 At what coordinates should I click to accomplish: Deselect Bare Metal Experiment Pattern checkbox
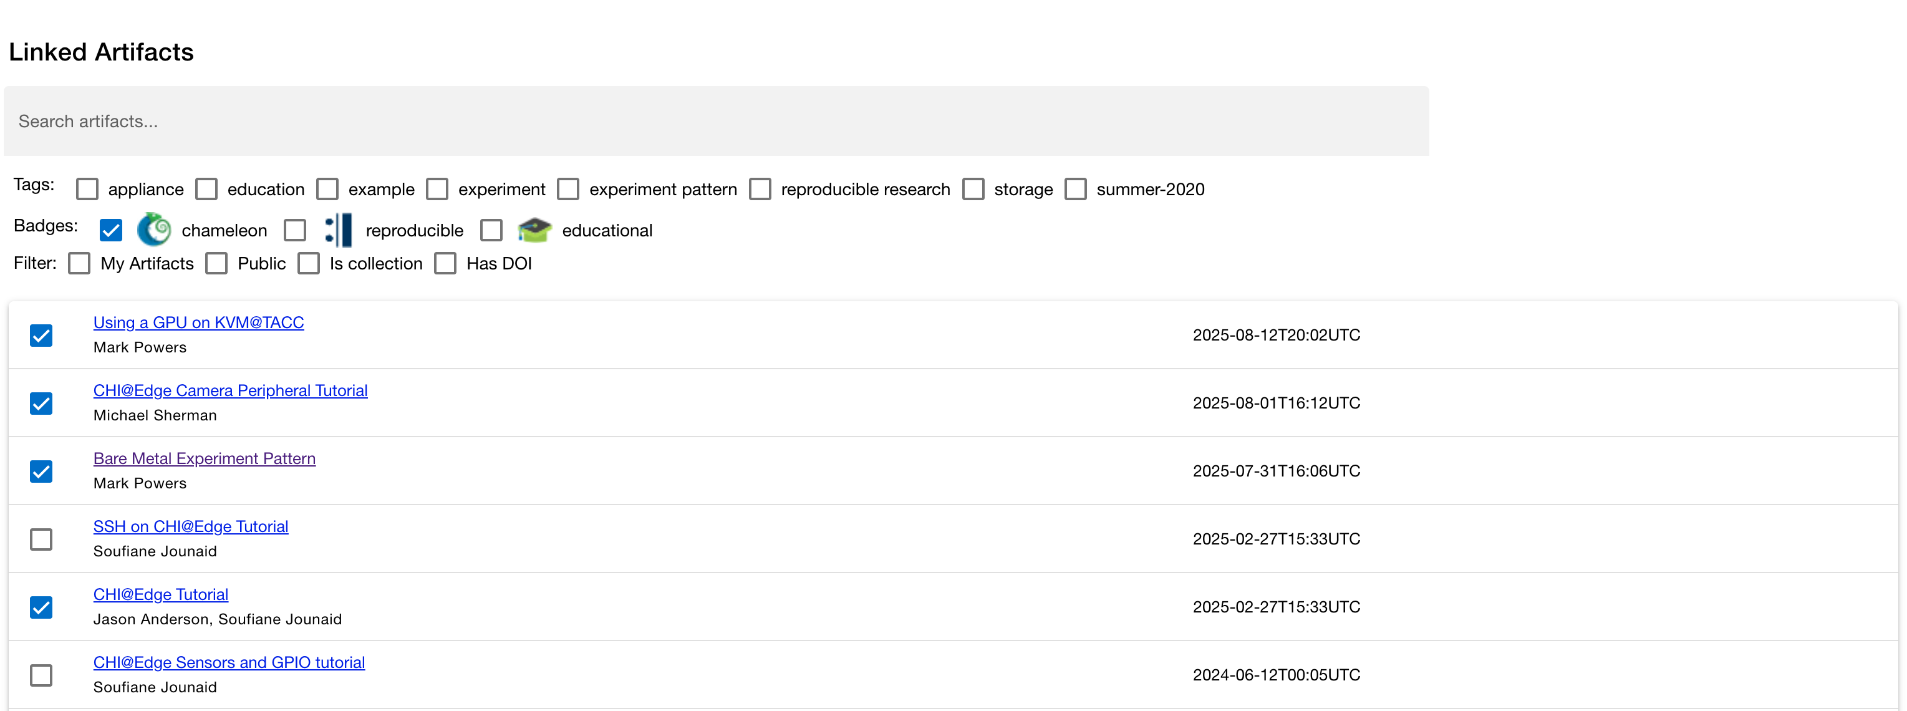tap(41, 472)
